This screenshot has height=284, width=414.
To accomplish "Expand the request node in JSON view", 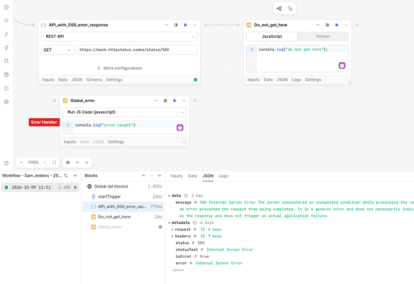I will 172,229.
